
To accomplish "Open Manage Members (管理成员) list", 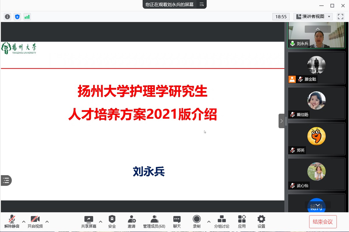I will click(154, 222).
